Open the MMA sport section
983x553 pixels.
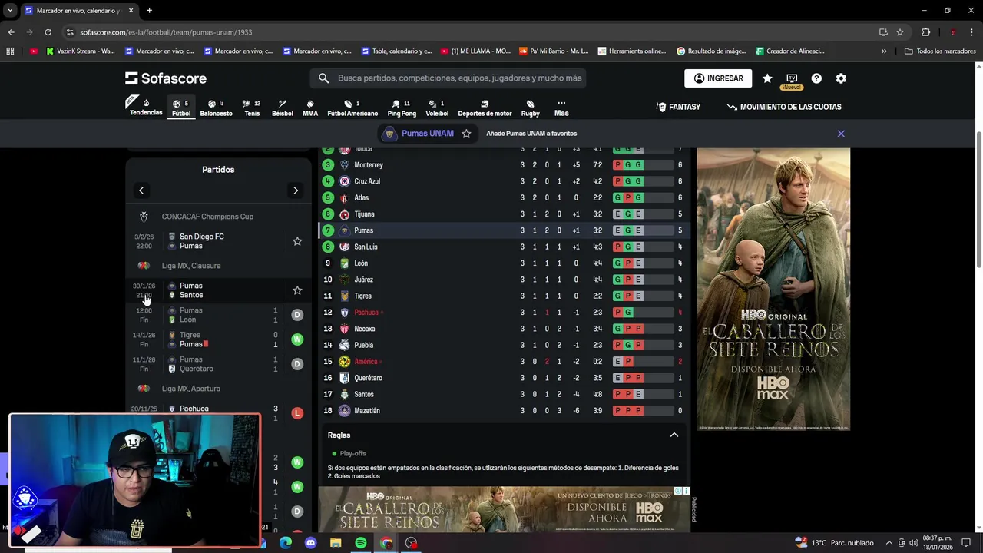[310, 108]
